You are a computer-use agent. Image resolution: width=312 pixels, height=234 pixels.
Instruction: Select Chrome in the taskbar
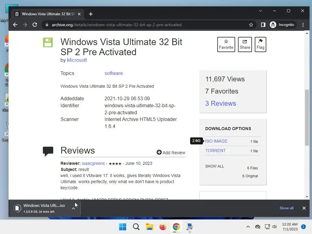(176, 227)
